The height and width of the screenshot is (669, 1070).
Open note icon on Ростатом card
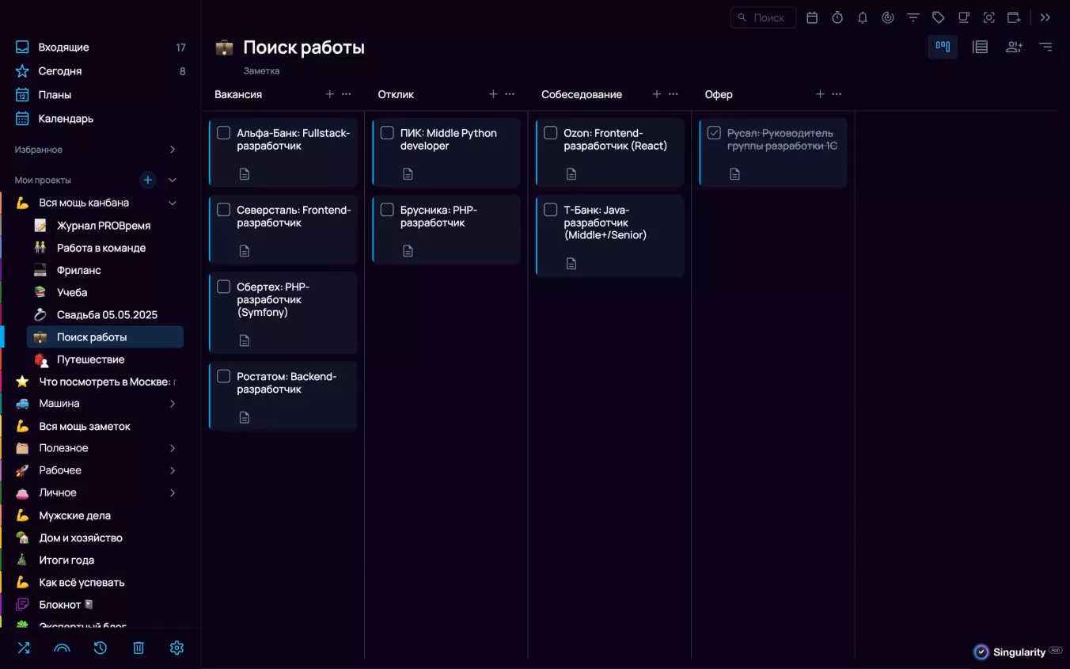point(245,417)
